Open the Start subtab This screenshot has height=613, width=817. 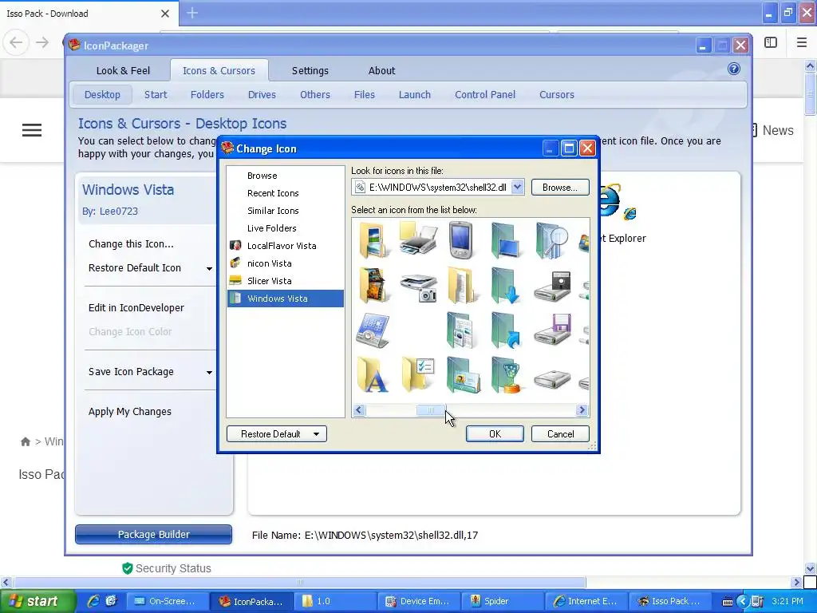point(156,95)
